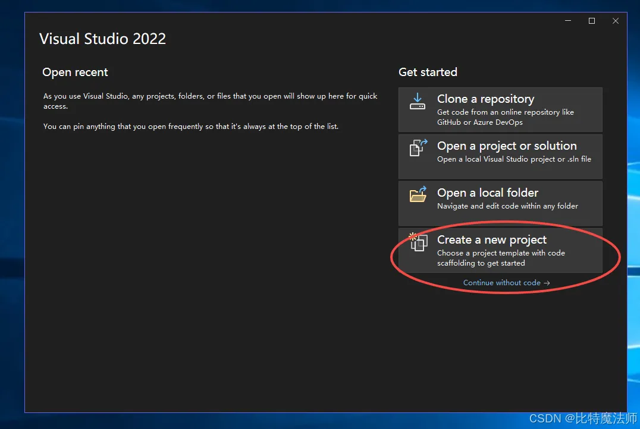The height and width of the screenshot is (429, 640).
Task: Click 'Choose a project template with code' text
Action: tap(501, 253)
